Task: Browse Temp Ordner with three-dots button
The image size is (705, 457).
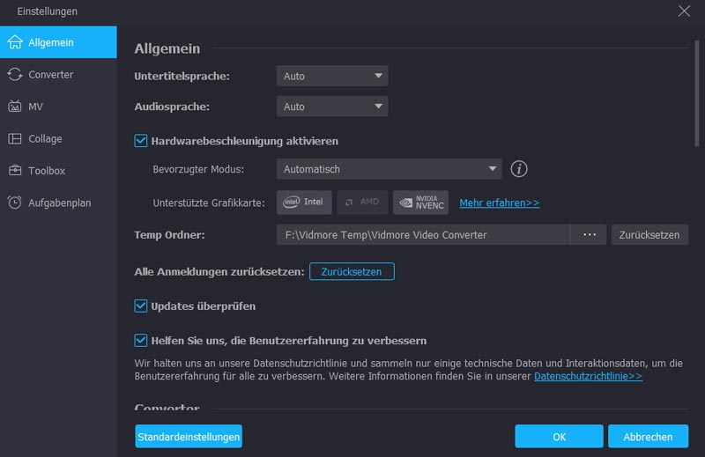Action: 589,235
